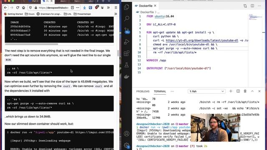
Task: Click line 12 WORKDIR /app
Action: click(156, 60)
